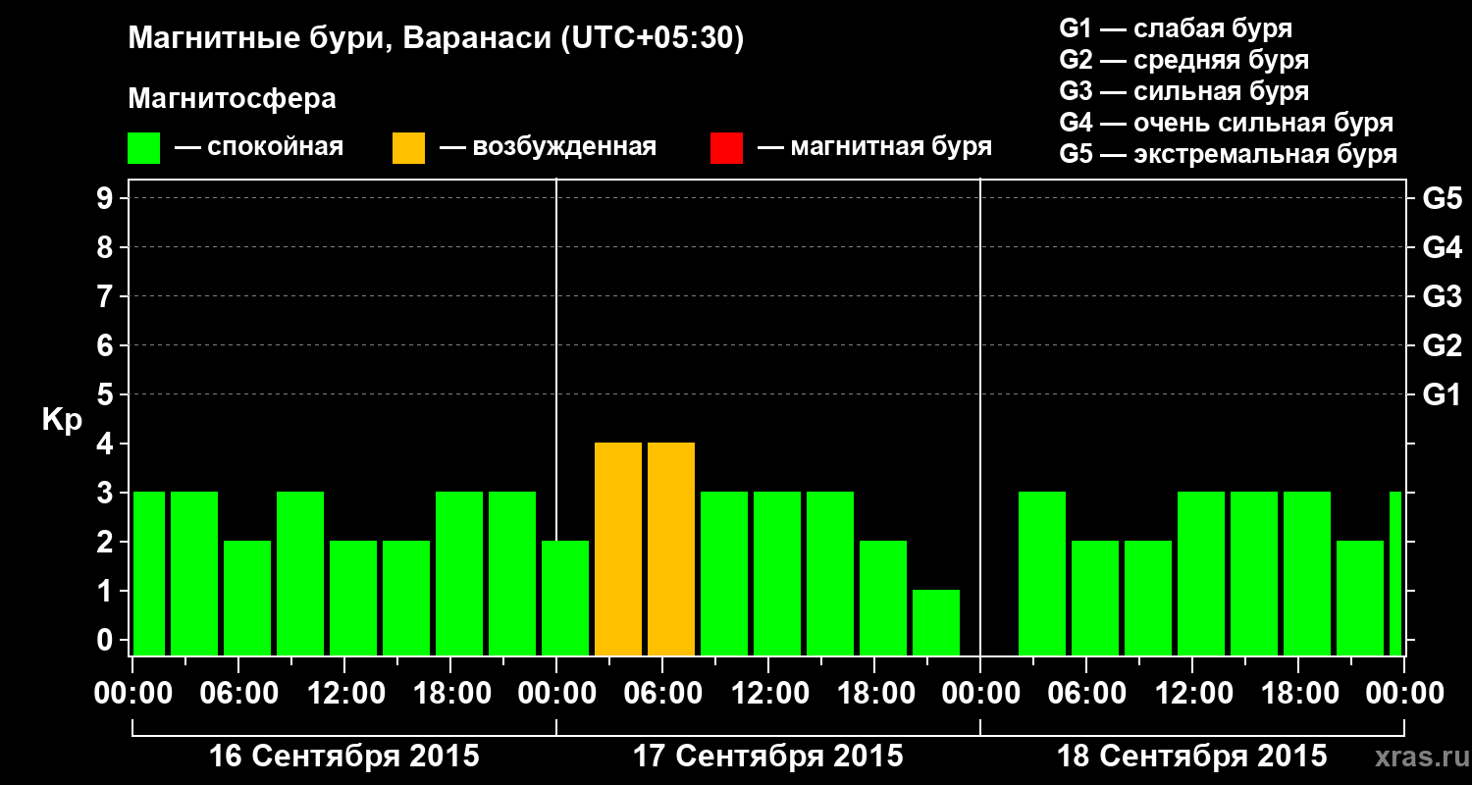This screenshot has width=1472, height=785.
Task: Click '06:00' tick label under 17 September
Action: click(662, 693)
